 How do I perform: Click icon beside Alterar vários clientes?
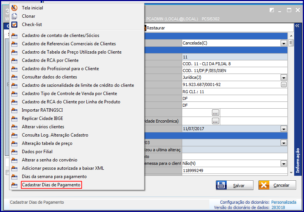click(14, 127)
